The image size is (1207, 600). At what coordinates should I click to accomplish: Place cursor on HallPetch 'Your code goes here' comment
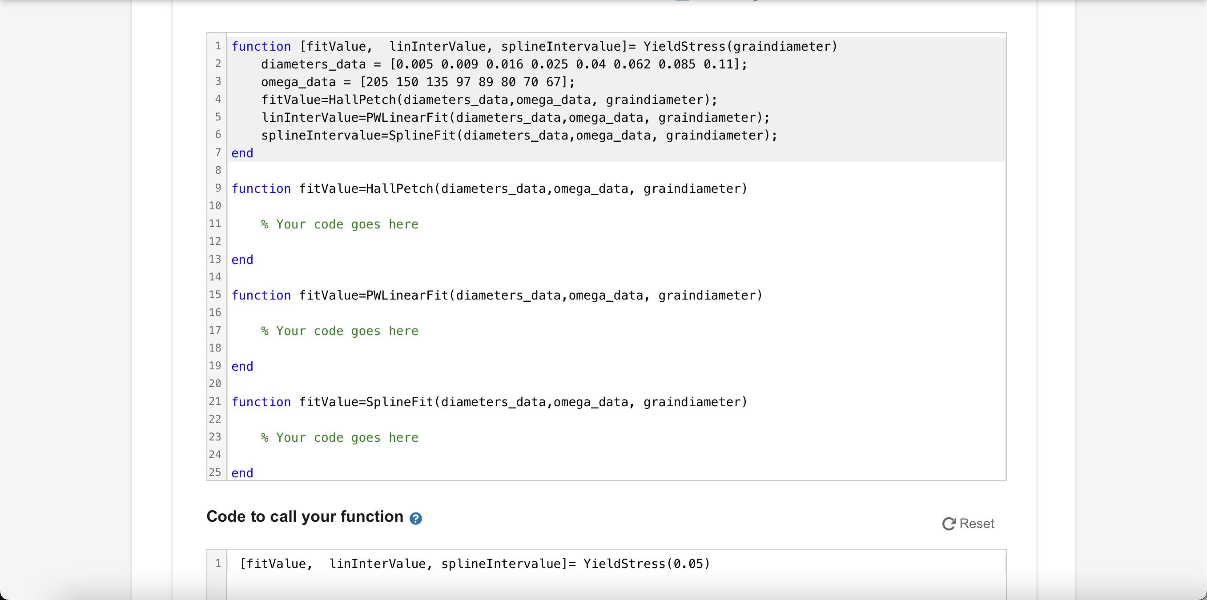pyautogui.click(x=339, y=224)
